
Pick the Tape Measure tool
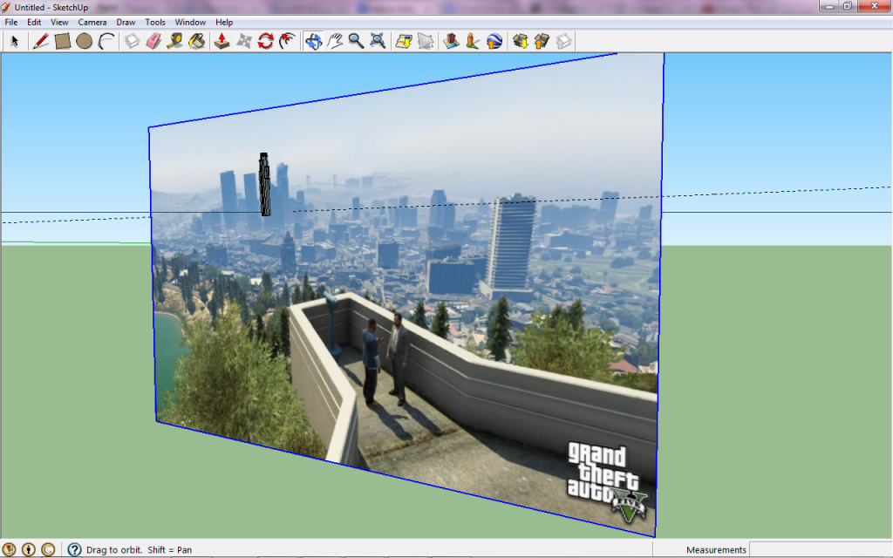[175, 40]
